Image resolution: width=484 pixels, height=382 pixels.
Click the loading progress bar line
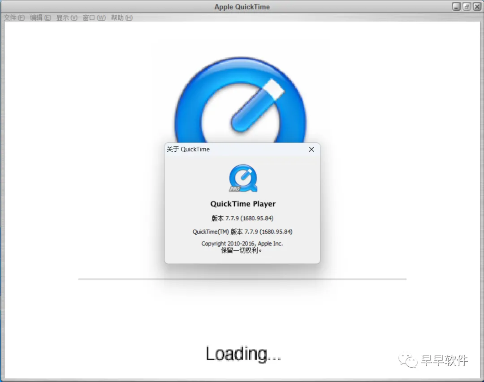coord(242,279)
